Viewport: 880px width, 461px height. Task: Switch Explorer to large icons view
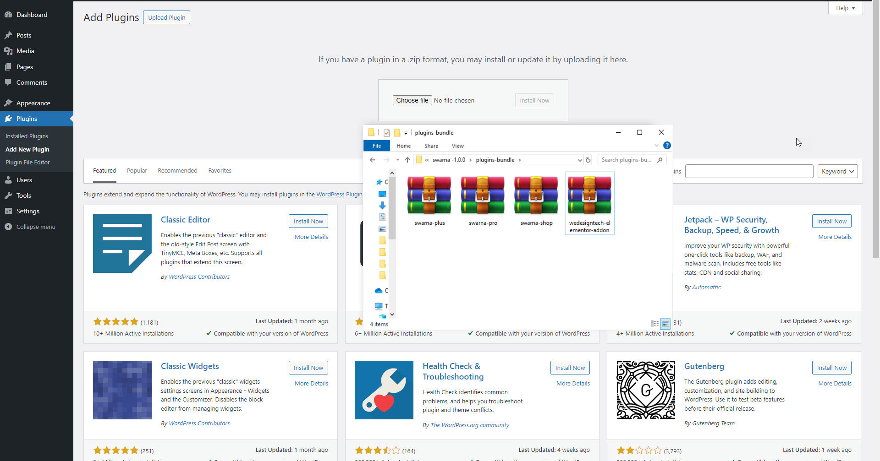(665, 324)
